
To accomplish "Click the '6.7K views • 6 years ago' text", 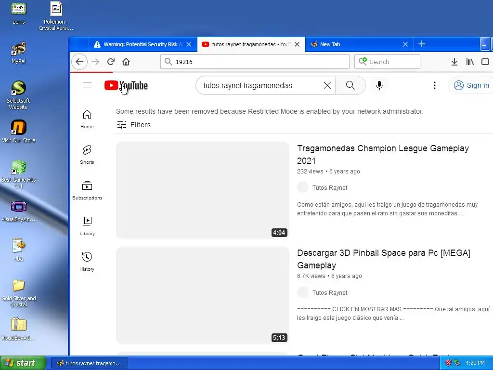I will (x=329, y=276).
